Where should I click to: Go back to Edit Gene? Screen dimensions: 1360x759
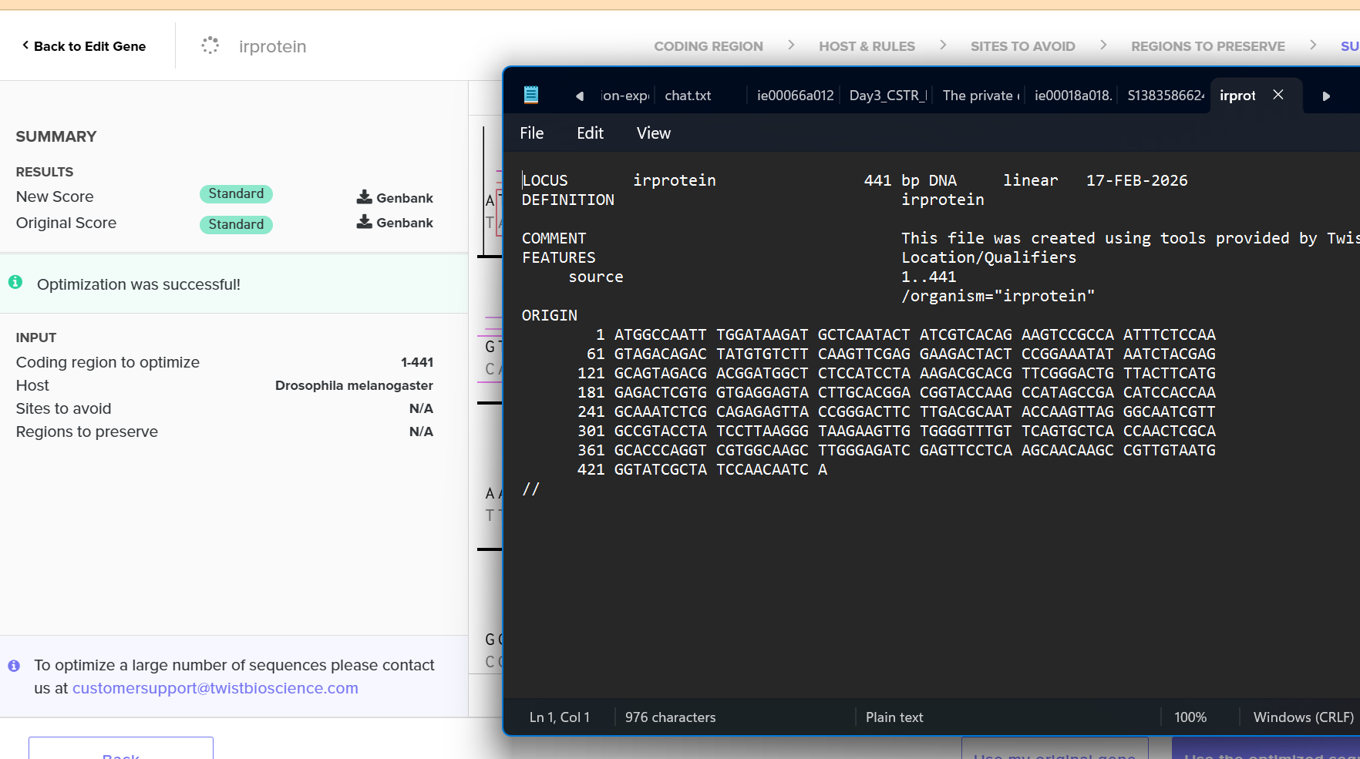pyautogui.click(x=84, y=46)
